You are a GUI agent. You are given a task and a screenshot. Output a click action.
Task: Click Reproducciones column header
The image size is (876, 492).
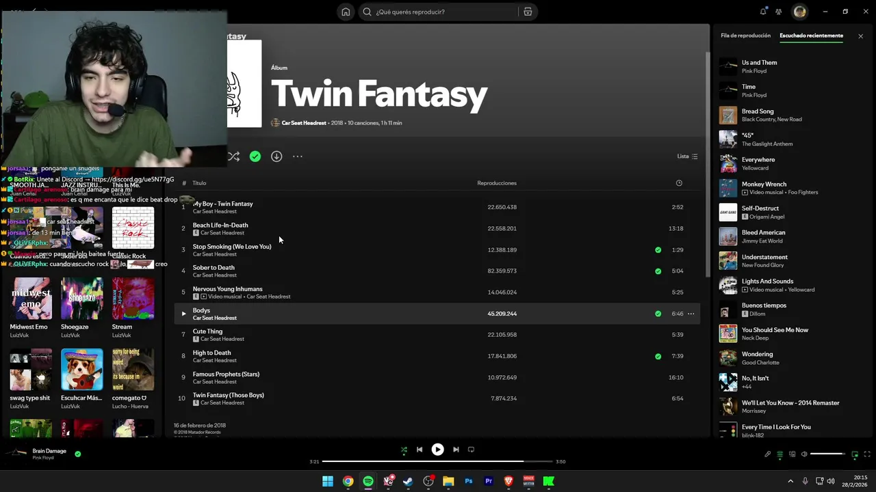(497, 183)
